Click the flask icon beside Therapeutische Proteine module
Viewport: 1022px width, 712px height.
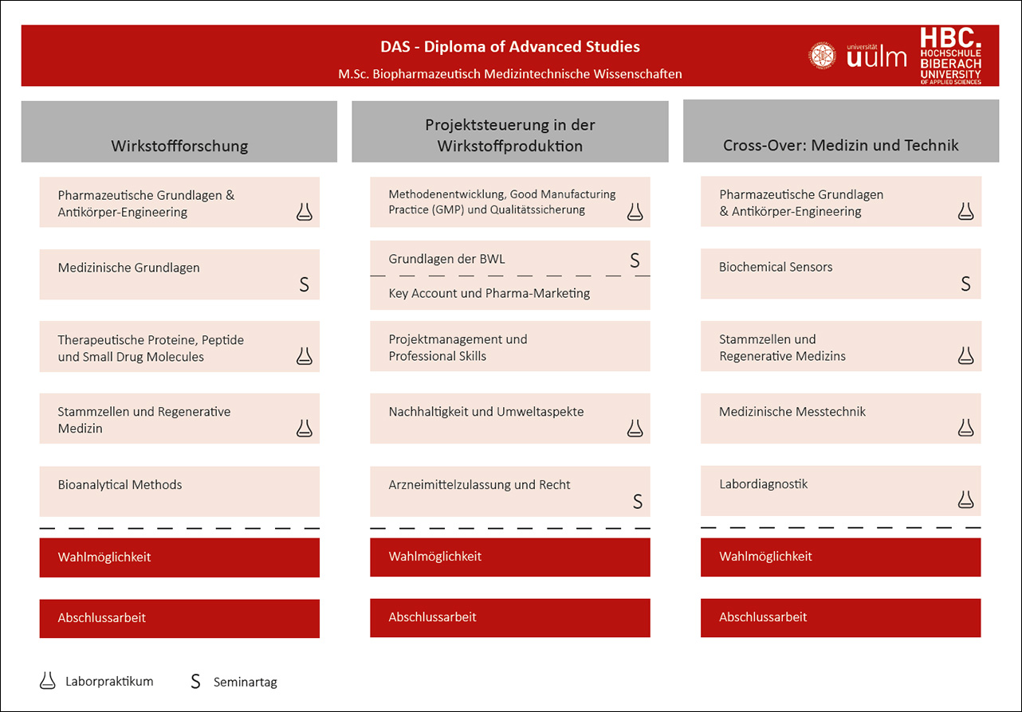[x=304, y=356]
